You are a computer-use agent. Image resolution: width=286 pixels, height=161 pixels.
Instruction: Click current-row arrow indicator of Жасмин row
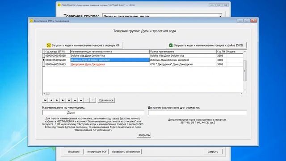(44, 60)
